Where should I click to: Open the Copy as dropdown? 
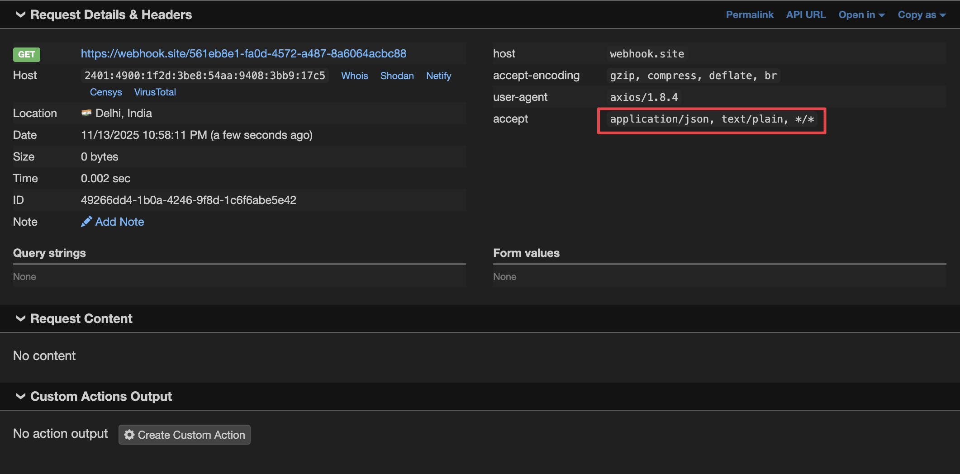pos(921,15)
